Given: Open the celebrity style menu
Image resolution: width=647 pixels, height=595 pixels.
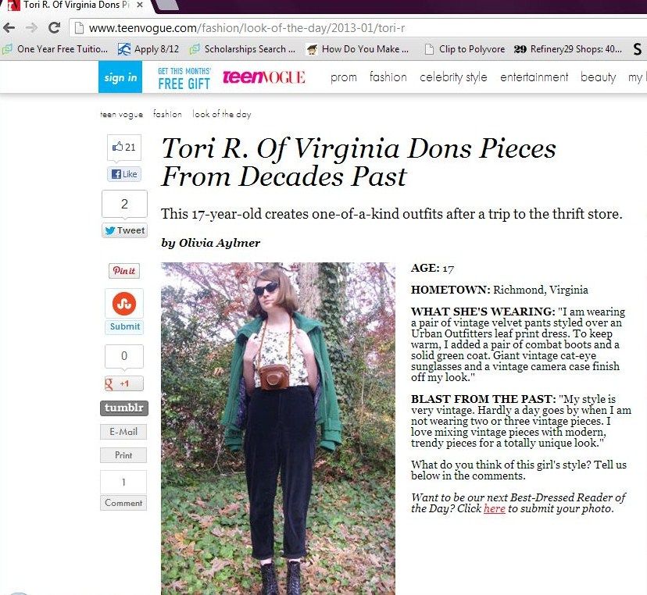Looking at the screenshot, I should coord(453,77).
